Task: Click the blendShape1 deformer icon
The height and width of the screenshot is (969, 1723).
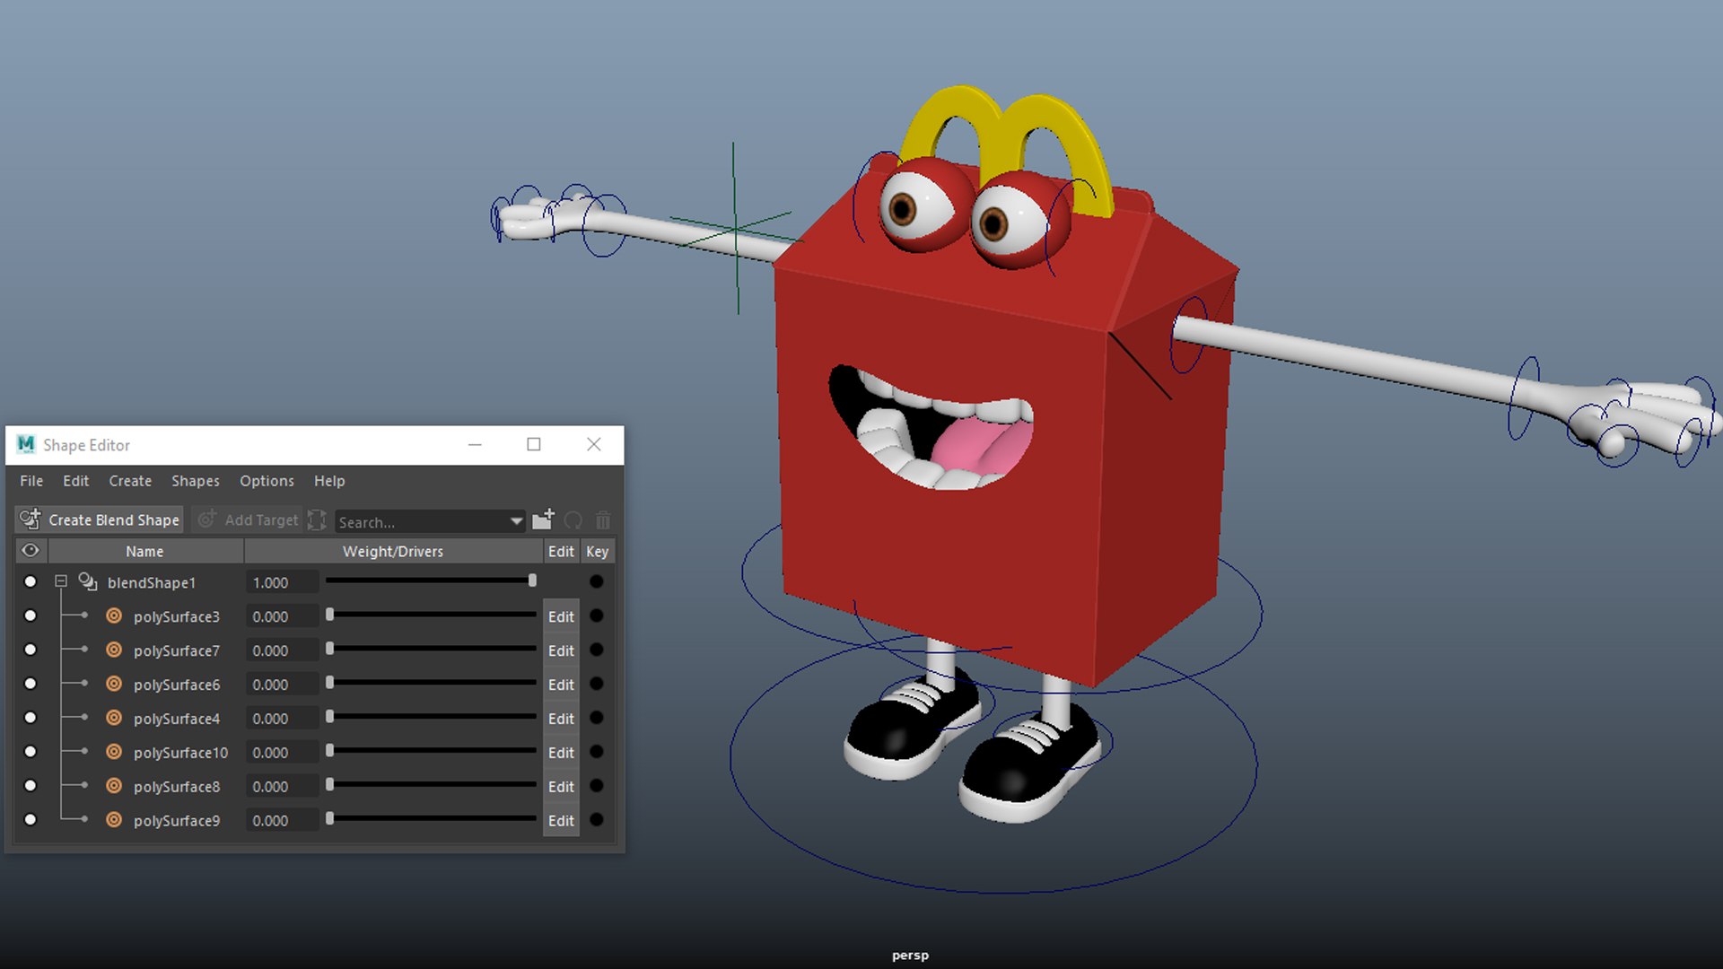Action: pyautogui.click(x=88, y=582)
